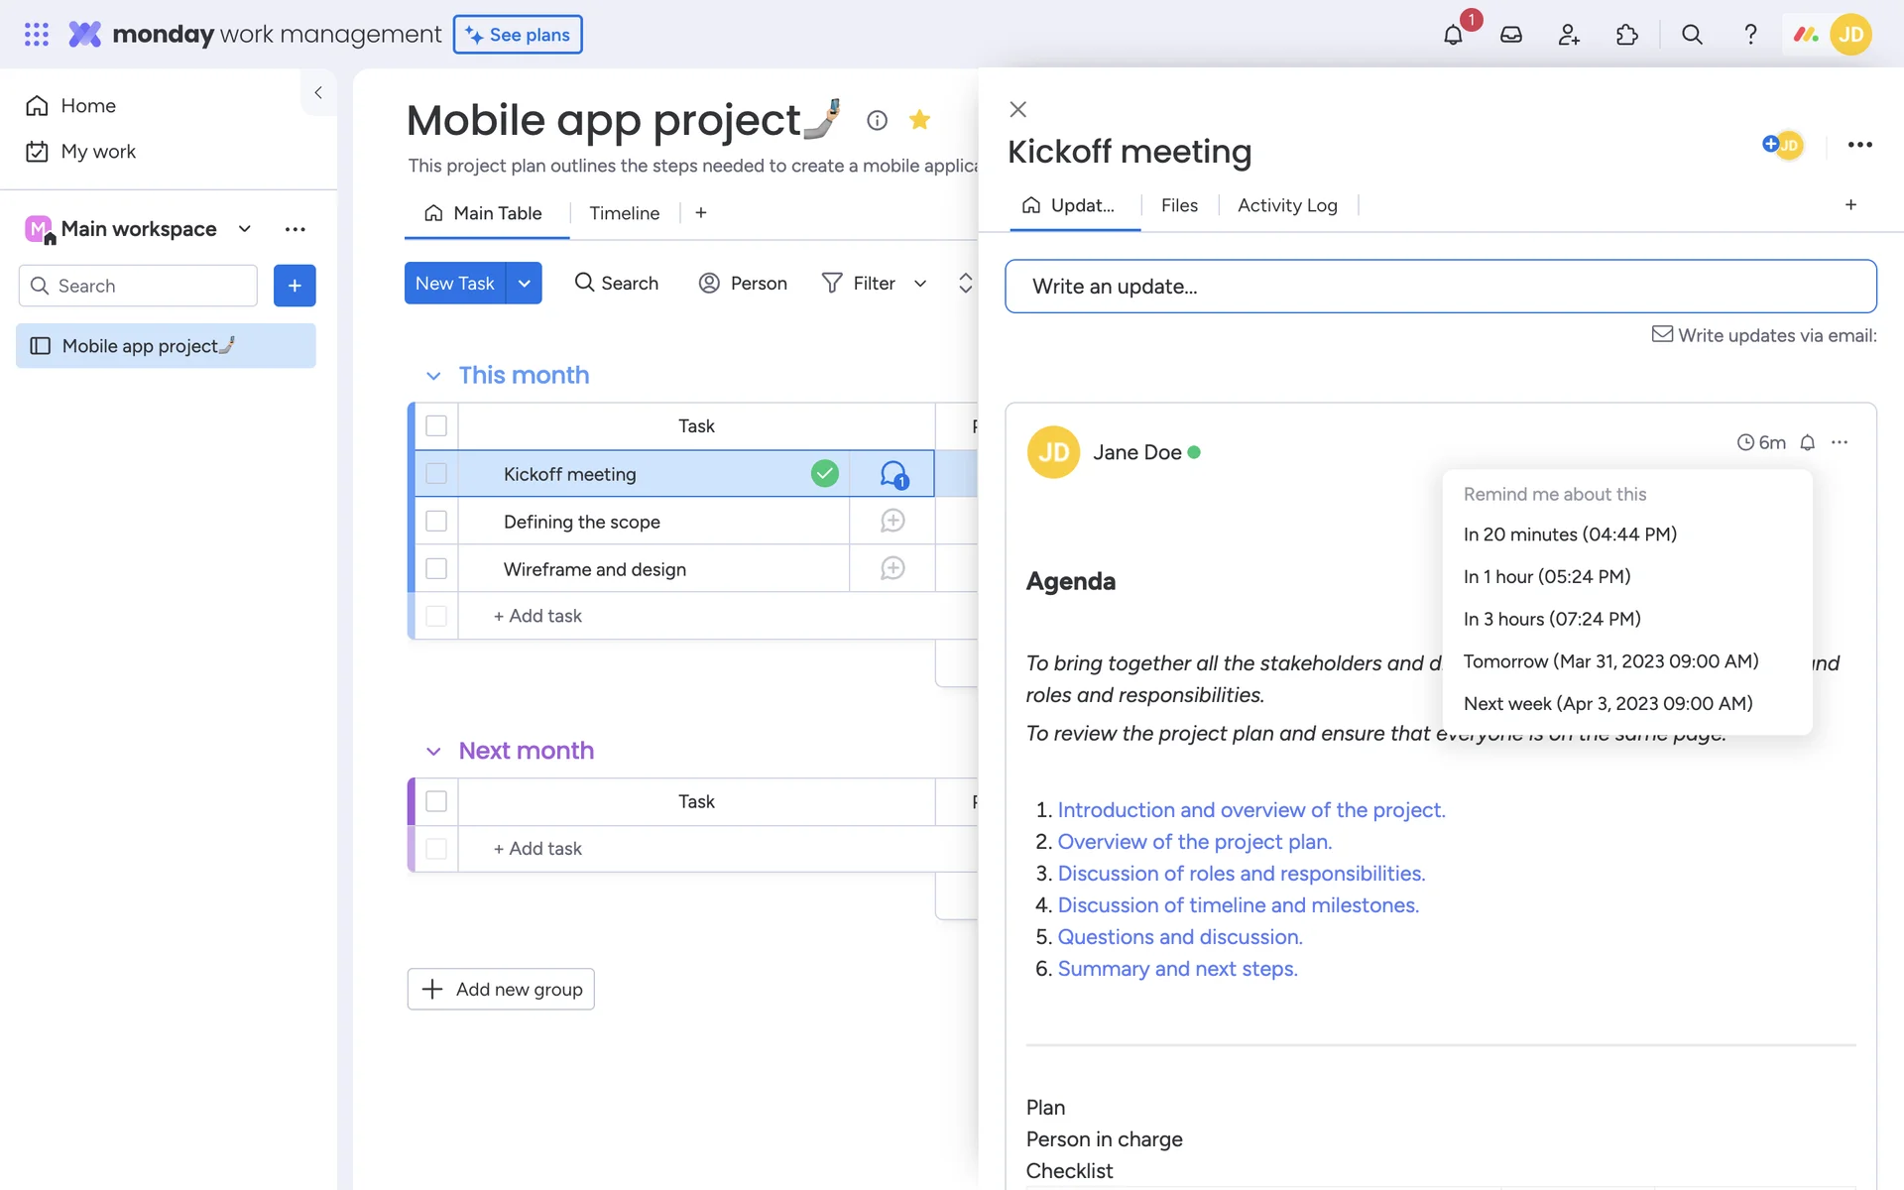Open the New Task dropdown arrow
The height and width of the screenshot is (1190, 1904).
click(x=525, y=284)
